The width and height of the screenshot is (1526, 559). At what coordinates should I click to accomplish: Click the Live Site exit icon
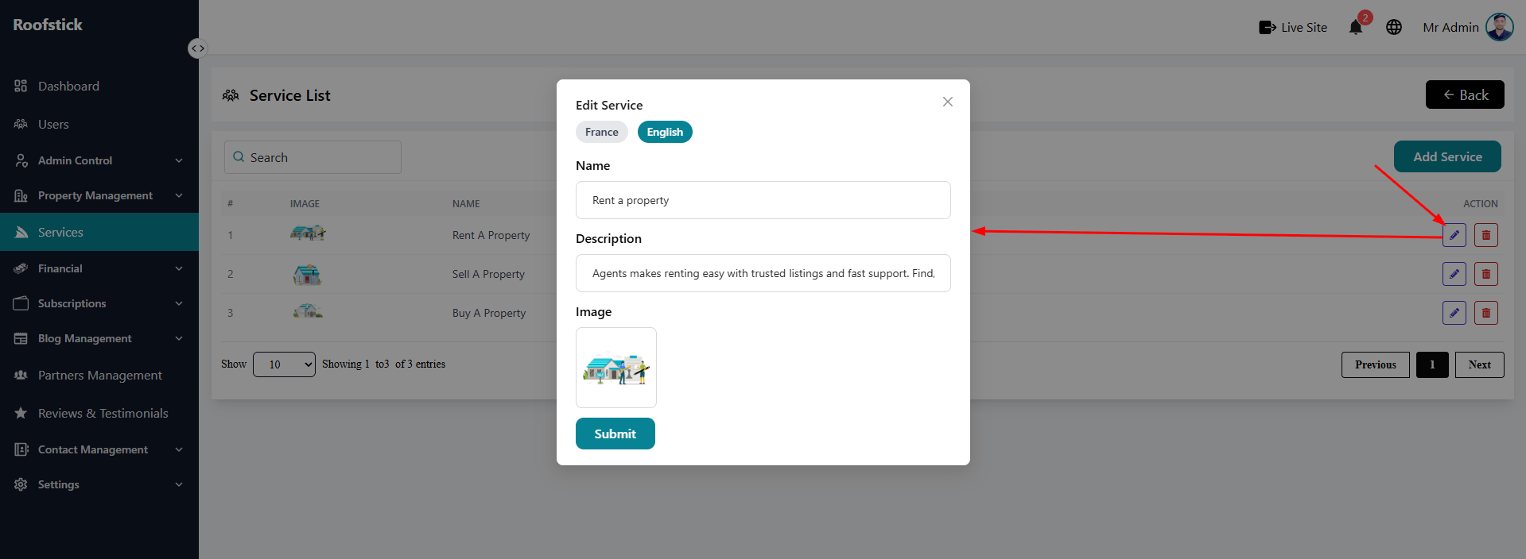[1268, 27]
